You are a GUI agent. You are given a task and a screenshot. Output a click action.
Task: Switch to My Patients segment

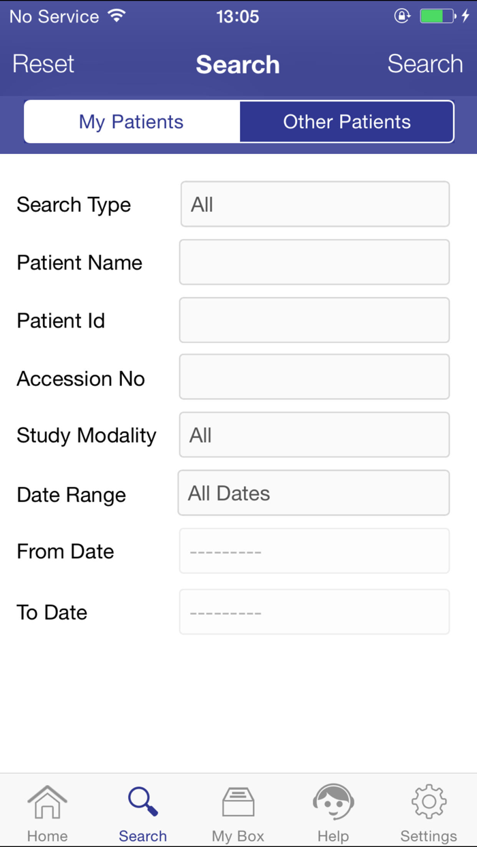click(132, 122)
